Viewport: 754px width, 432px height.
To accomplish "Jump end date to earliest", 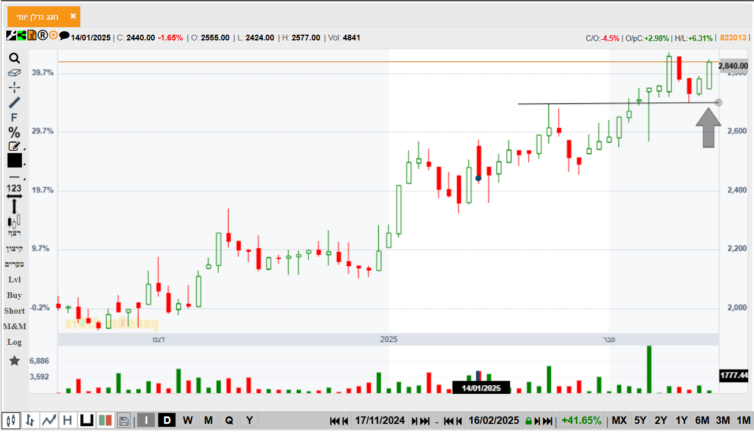I will pyautogui.click(x=447, y=421).
